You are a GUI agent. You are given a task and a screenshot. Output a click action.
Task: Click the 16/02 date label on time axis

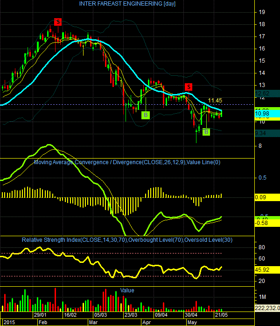pos(70,315)
